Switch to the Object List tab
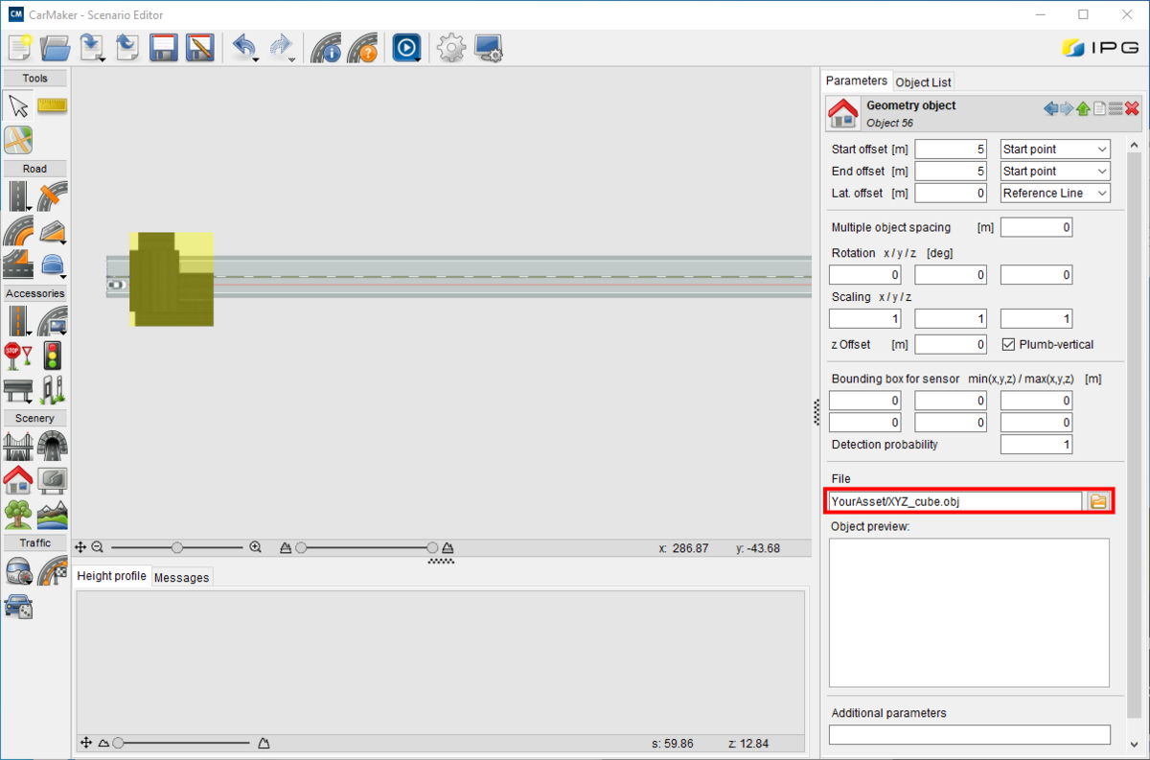 924,82
